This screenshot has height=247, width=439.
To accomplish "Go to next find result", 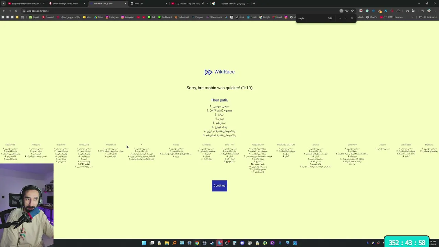I will point(346,18).
